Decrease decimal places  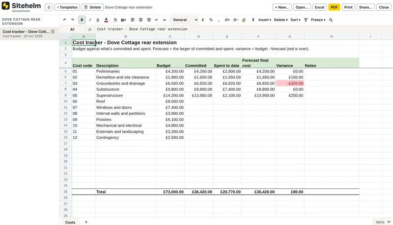pos(235,20)
